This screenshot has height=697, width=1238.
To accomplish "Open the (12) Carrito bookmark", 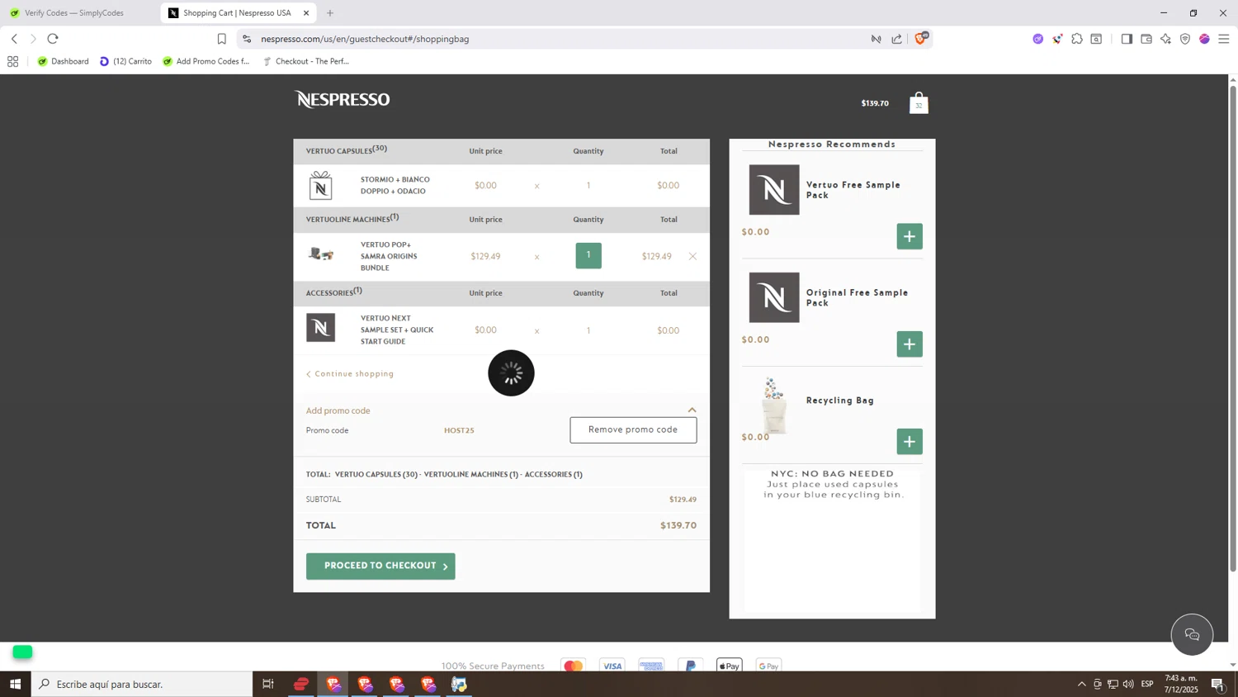I will tap(125, 61).
